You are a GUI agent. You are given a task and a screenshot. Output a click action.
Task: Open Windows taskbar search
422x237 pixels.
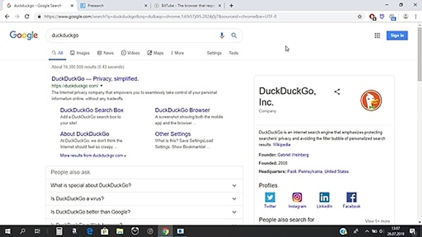(22, 231)
